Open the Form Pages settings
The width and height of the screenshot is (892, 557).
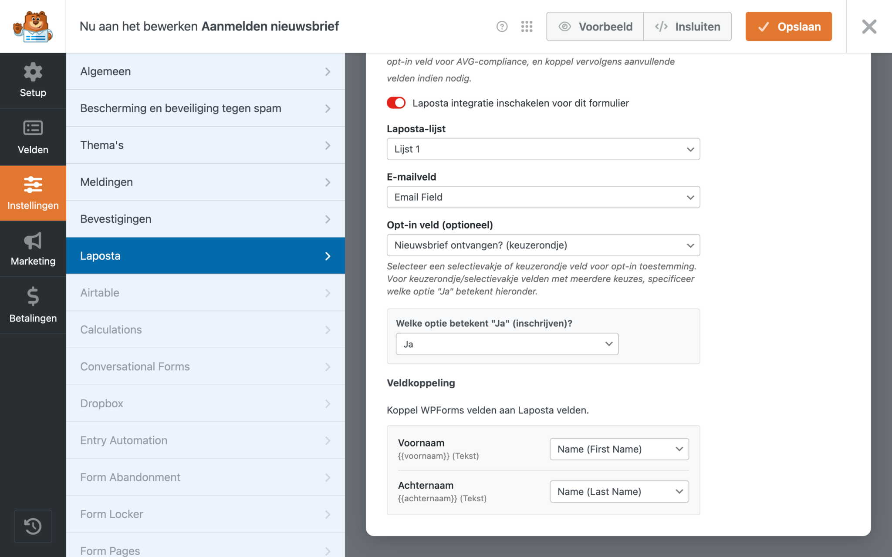point(206,545)
